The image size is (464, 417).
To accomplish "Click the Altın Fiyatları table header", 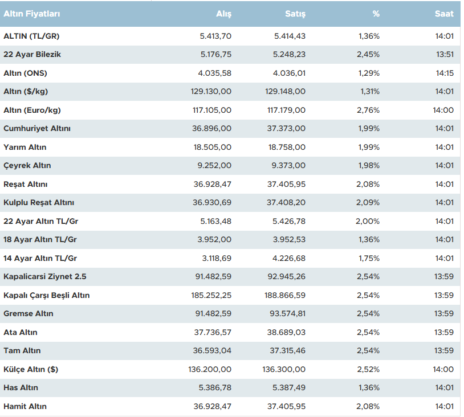I will 31,14.
